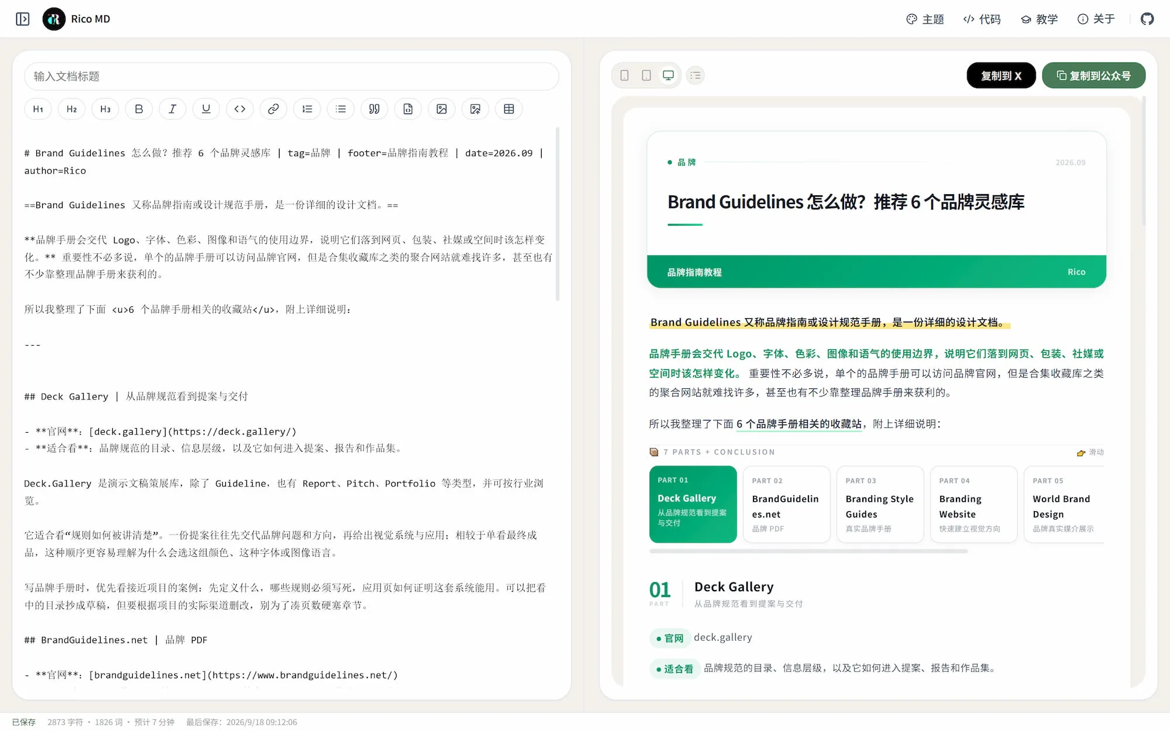Click the '## BrandGuidelines.net' heading line in editor
Screen dimensions: 1170x731
pos(116,640)
